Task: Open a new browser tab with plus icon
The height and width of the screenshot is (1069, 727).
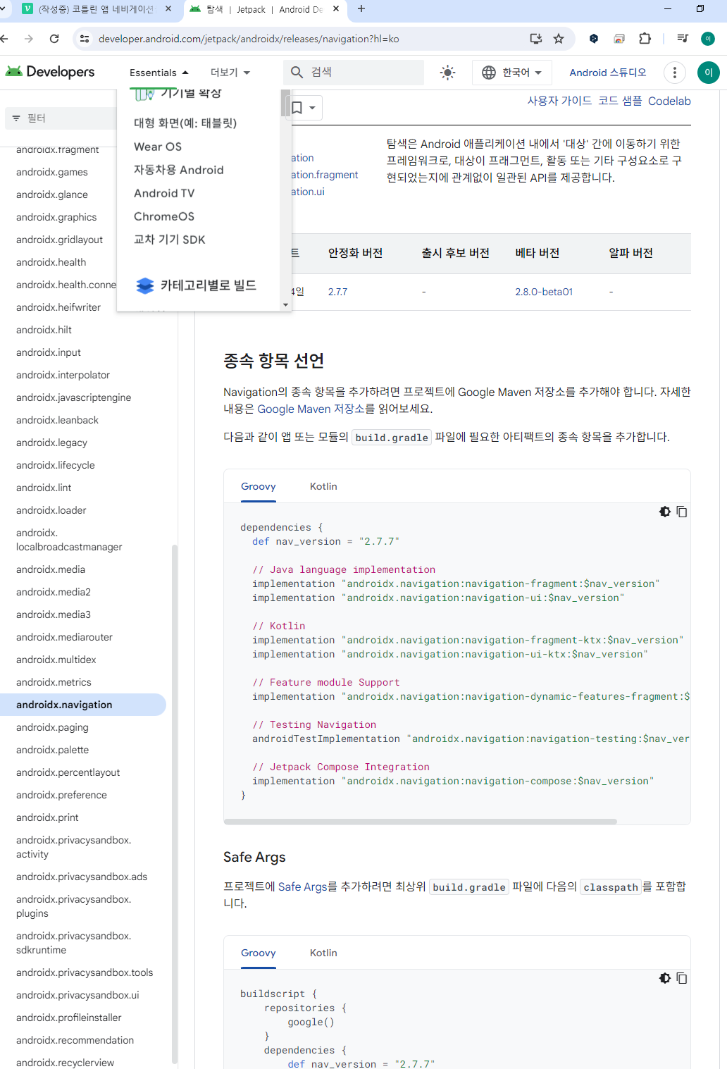Action: pos(361,9)
